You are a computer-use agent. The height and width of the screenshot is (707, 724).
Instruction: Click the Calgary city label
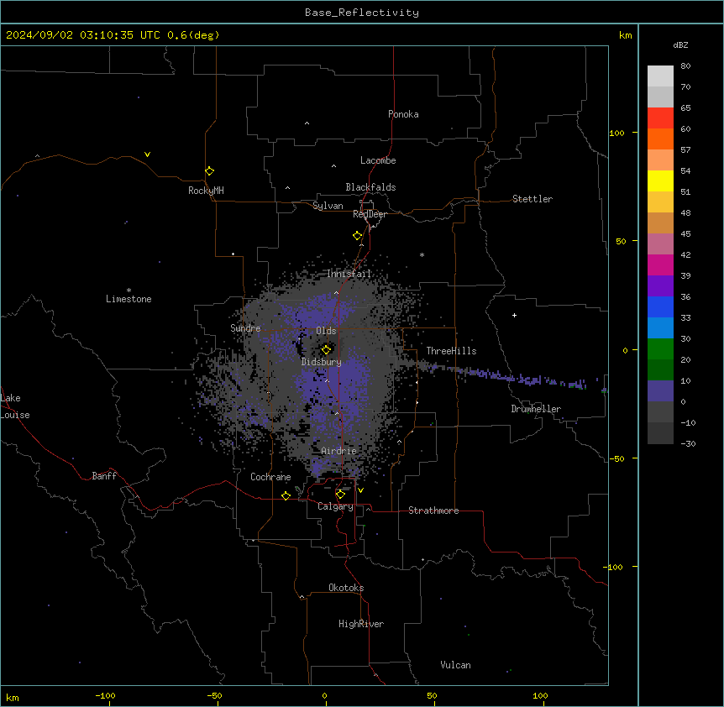335,506
